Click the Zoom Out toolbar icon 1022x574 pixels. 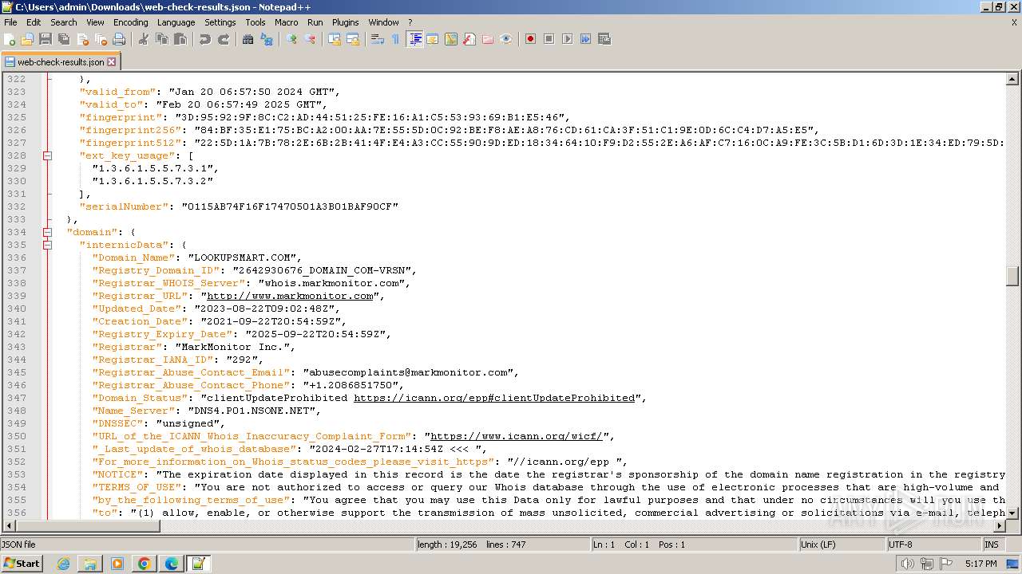(310, 39)
